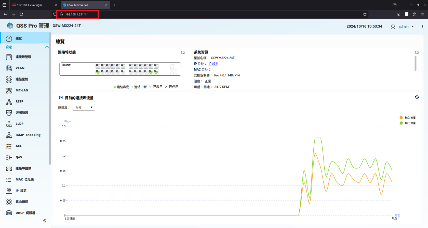Refresh the 系統資訊 system info panel
The width and height of the screenshot is (428, 228).
[x=417, y=52]
